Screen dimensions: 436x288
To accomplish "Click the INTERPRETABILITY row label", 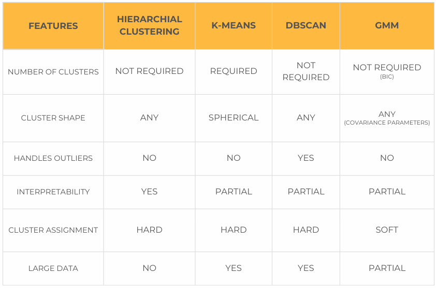I will 53,192.
